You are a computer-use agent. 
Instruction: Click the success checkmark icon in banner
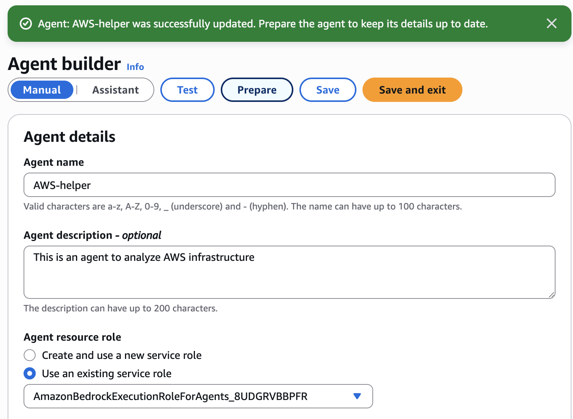pyautogui.click(x=25, y=24)
